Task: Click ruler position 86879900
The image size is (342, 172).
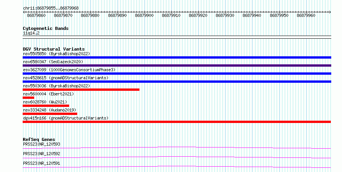Action: tap(144, 15)
